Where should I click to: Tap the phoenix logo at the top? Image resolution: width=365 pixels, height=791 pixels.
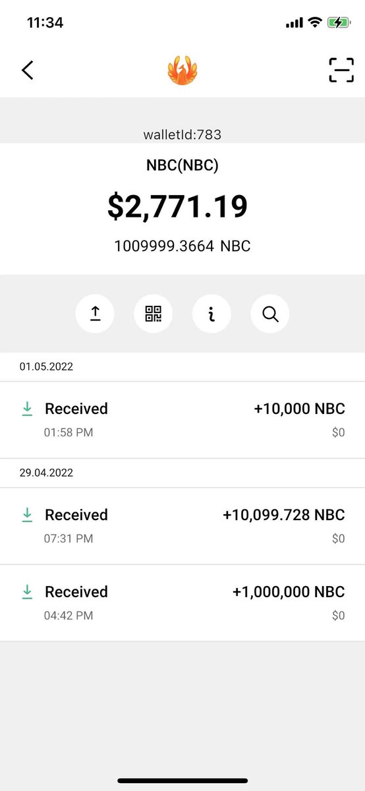click(182, 70)
